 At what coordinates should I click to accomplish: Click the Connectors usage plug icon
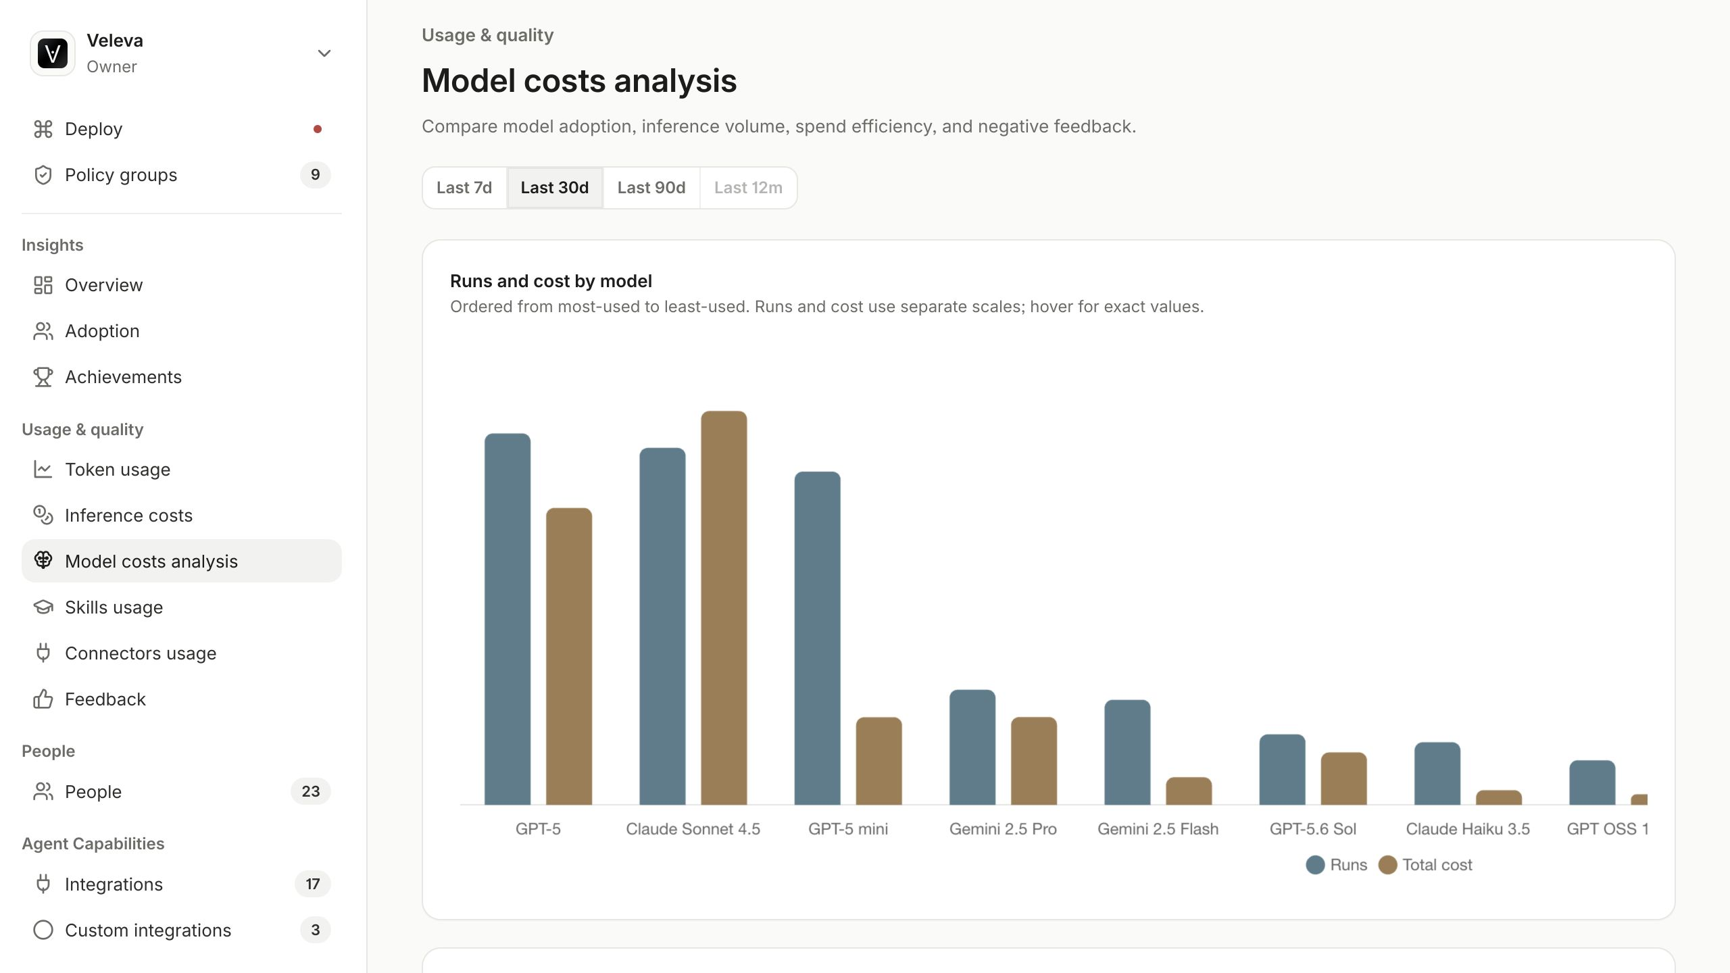43,653
